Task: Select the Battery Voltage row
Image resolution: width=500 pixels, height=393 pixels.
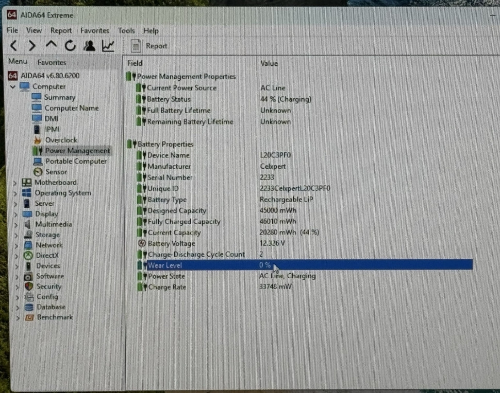Action: point(171,243)
